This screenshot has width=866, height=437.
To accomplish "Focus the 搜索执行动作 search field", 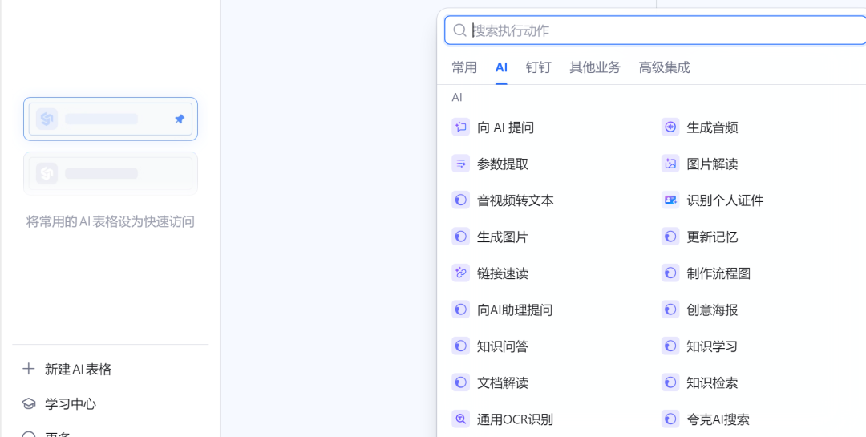I will (x=656, y=30).
